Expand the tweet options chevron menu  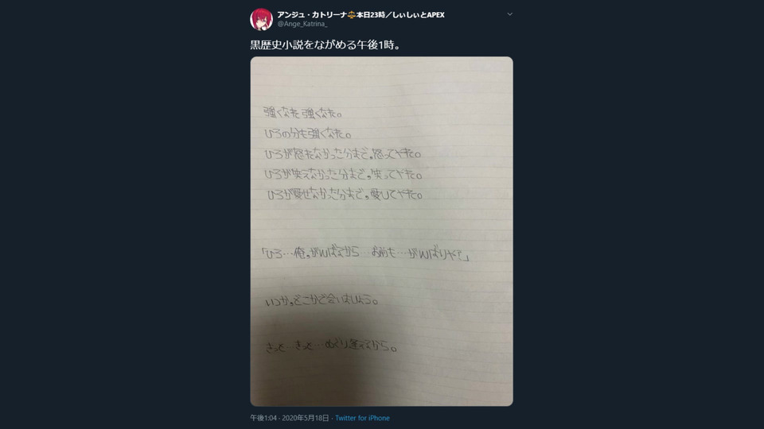tap(509, 14)
